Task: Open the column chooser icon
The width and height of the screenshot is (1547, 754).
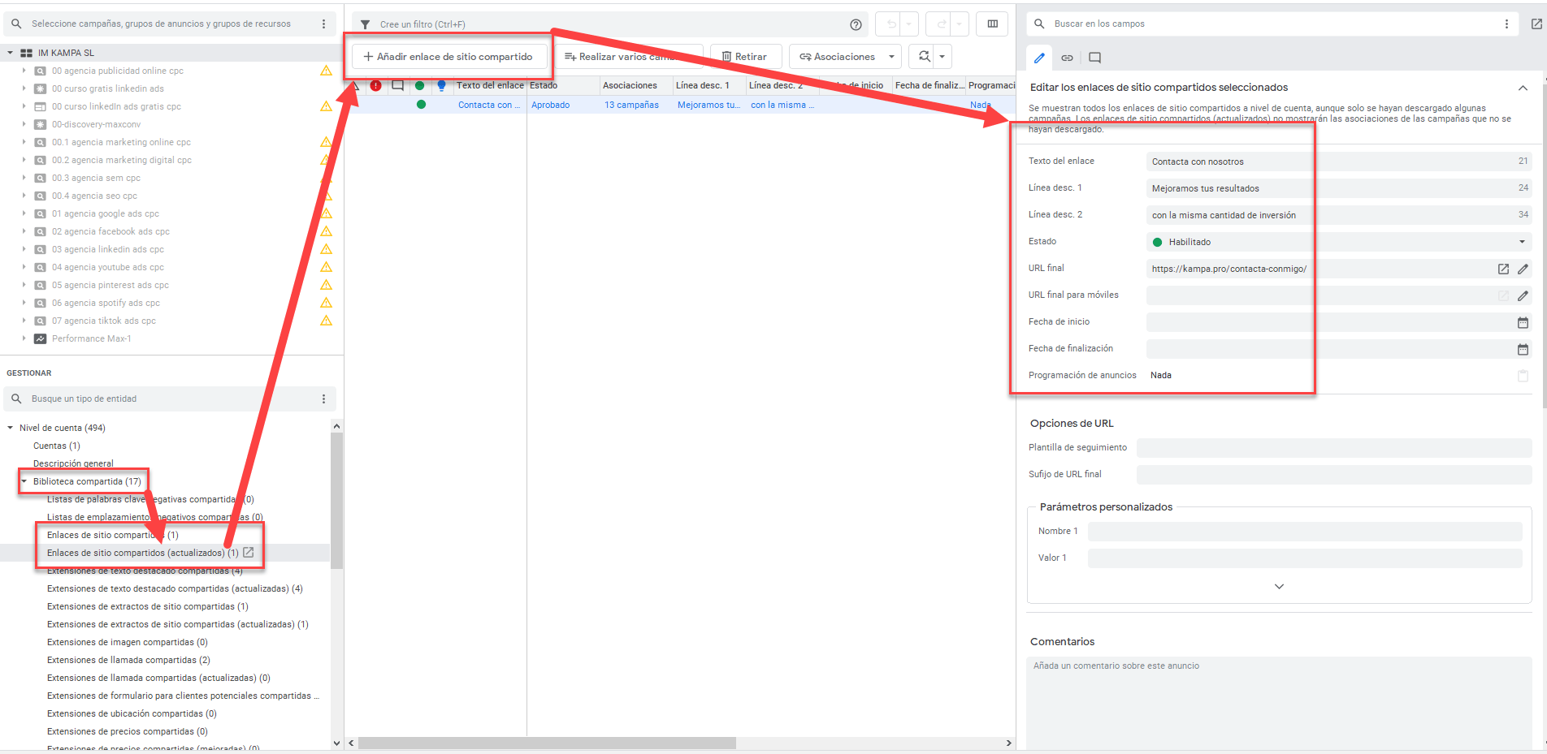Action: click(992, 24)
